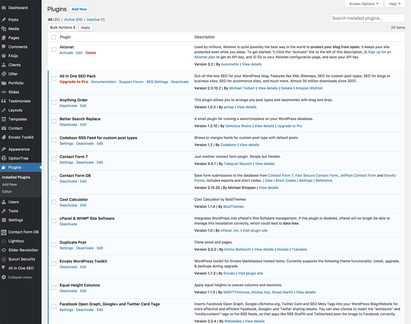The height and width of the screenshot is (324, 411).
Task: Edit the Envato WordPress Toolkit plugin
Action: 83,267
